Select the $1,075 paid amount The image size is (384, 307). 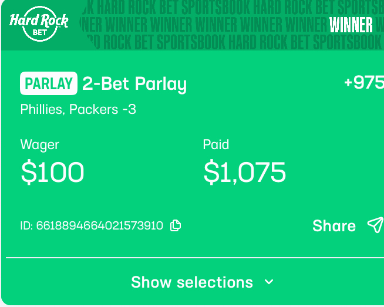point(245,173)
